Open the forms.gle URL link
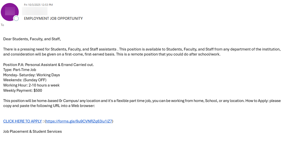This screenshot has height=149, width=287. pos(79,121)
